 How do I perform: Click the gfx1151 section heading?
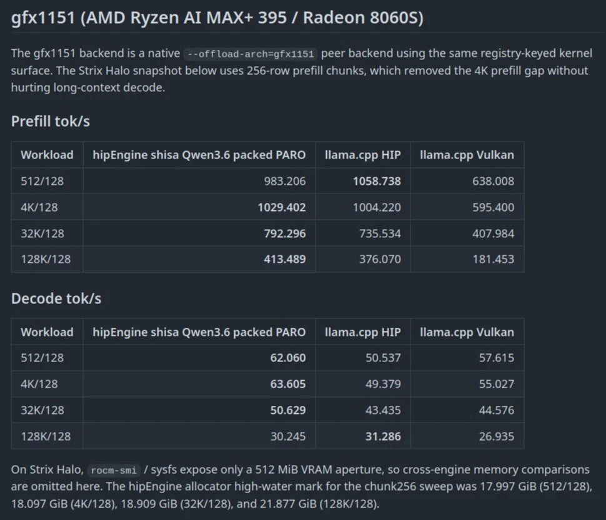[217, 17]
